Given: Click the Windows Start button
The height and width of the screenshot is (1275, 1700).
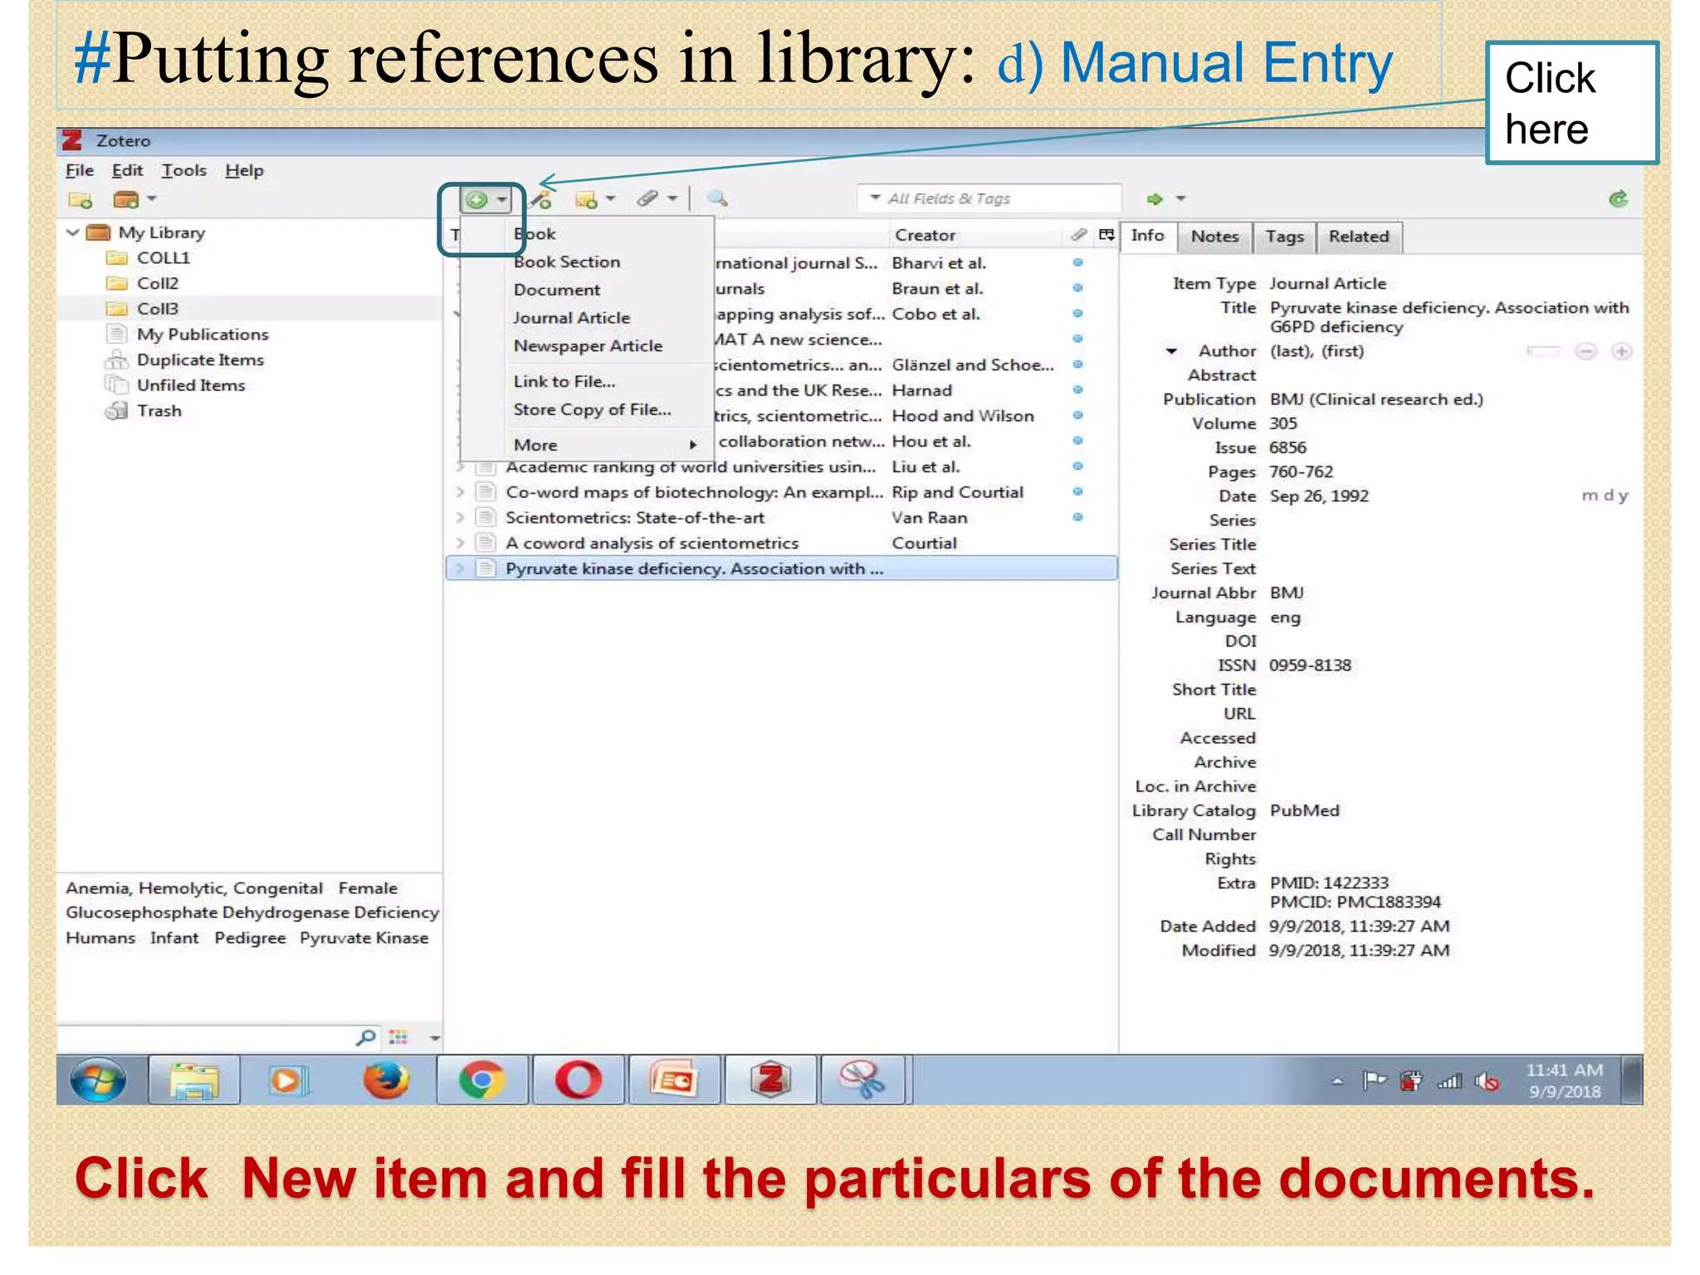Looking at the screenshot, I should click(99, 1080).
